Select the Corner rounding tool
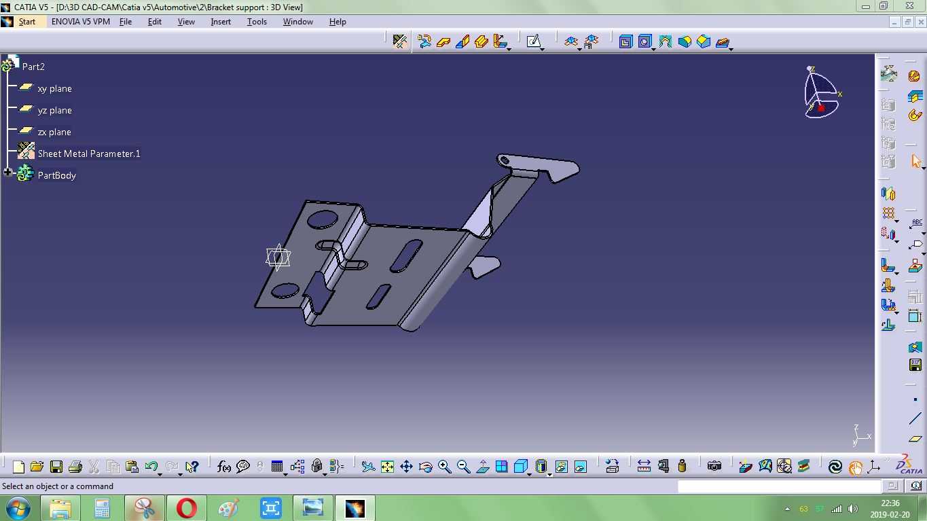This screenshot has height=521, width=927. (x=684, y=41)
